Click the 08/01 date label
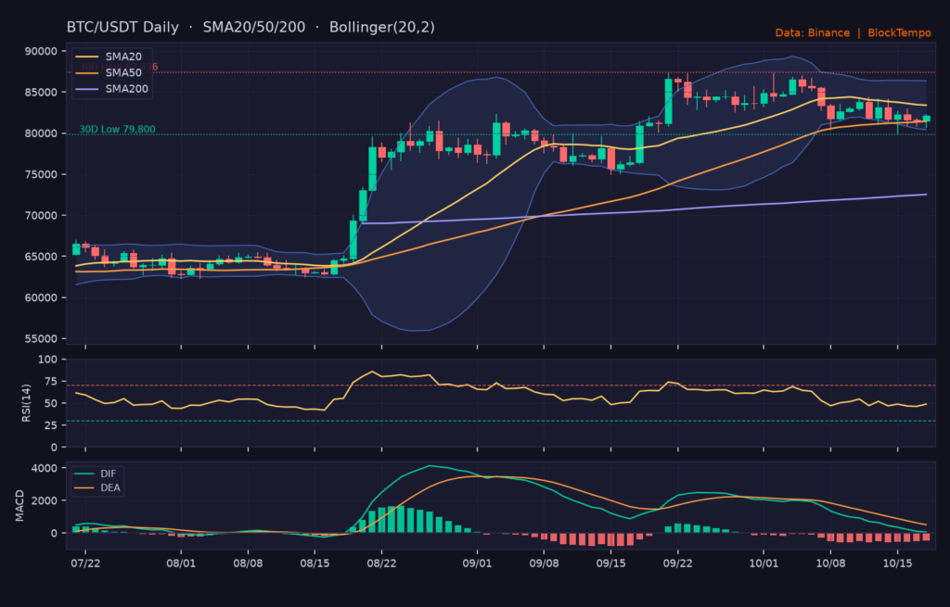The height and width of the screenshot is (607, 950). click(181, 563)
